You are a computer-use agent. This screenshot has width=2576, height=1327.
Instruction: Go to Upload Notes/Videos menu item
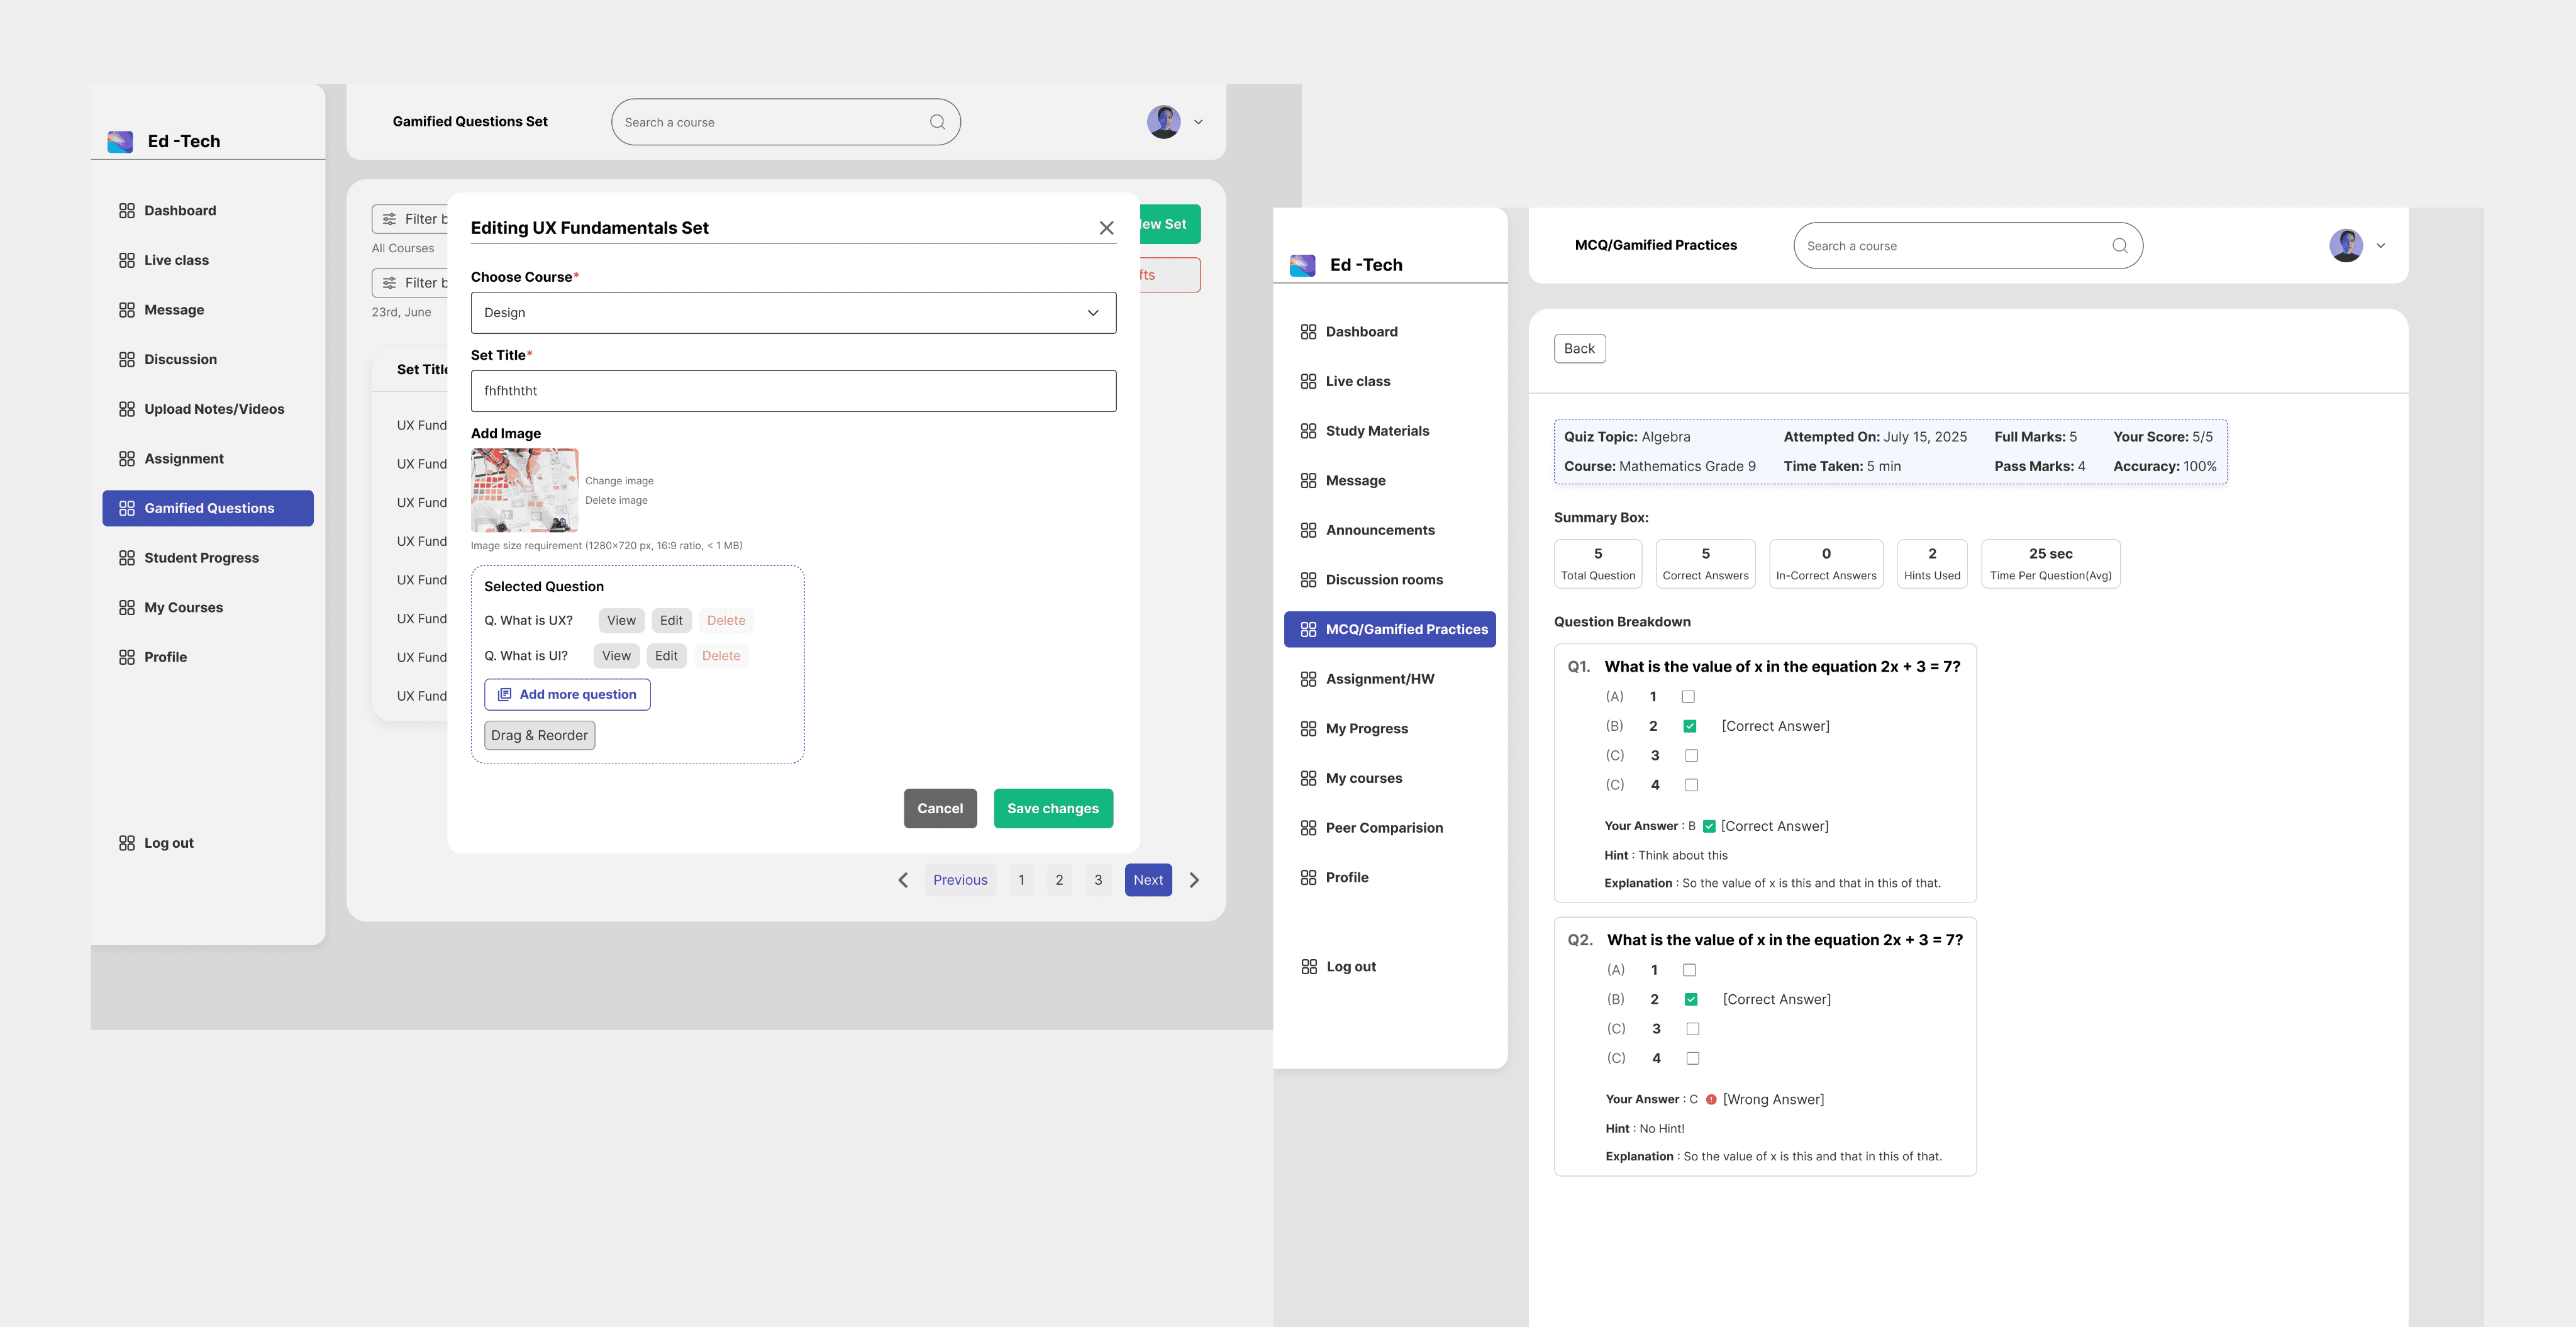(214, 409)
